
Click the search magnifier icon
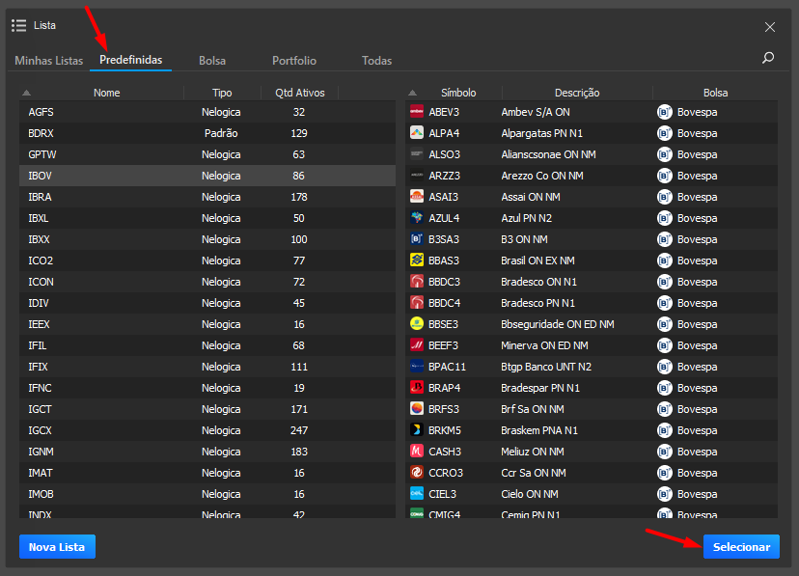(x=768, y=58)
